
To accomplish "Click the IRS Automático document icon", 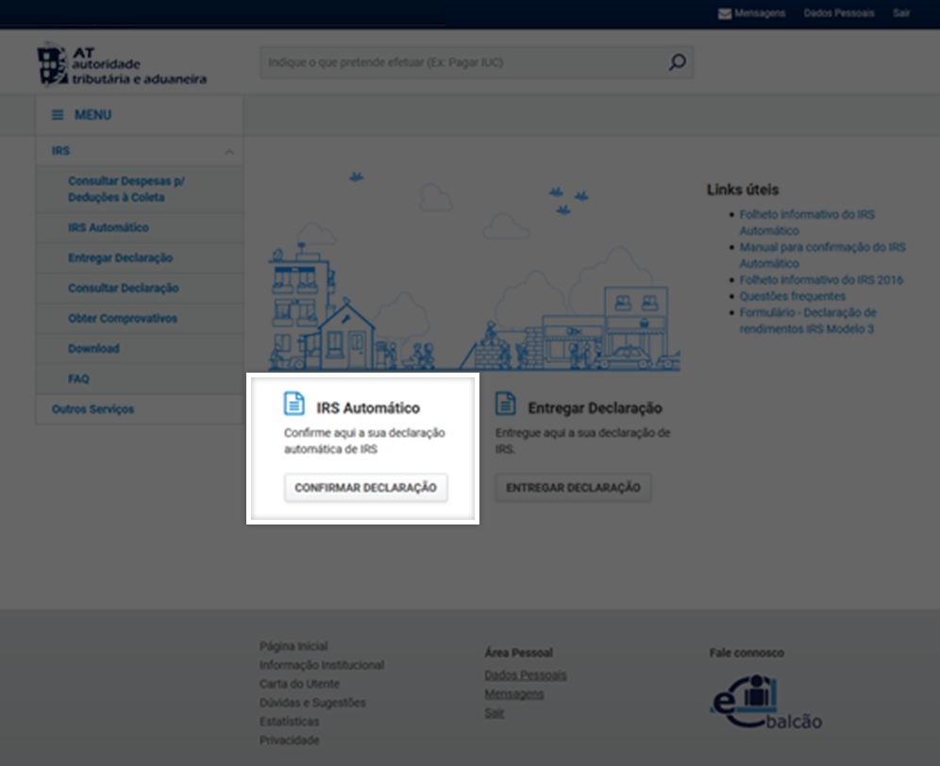I will tap(294, 404).
